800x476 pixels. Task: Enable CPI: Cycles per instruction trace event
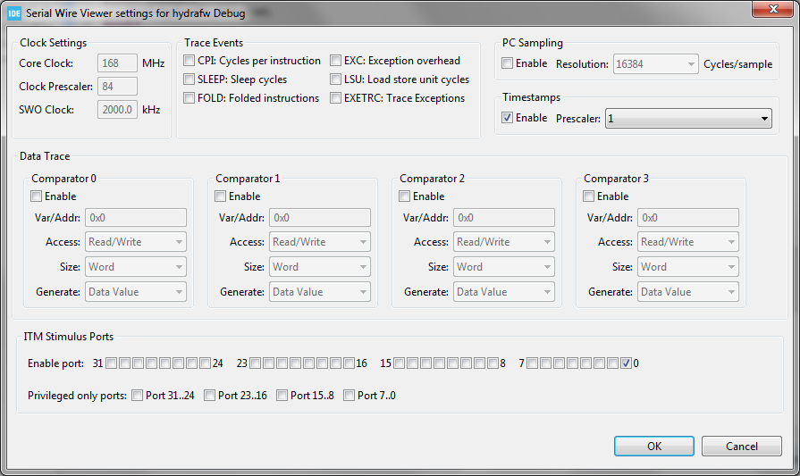[x=189, y=61]
